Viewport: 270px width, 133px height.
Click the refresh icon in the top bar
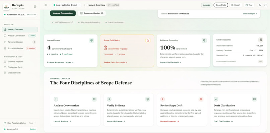(265, 5)
